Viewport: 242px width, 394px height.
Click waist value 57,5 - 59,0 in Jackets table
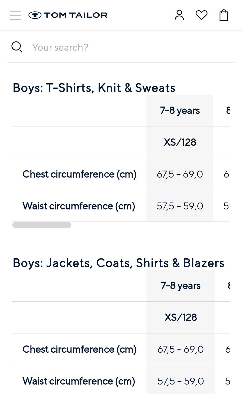180,381
